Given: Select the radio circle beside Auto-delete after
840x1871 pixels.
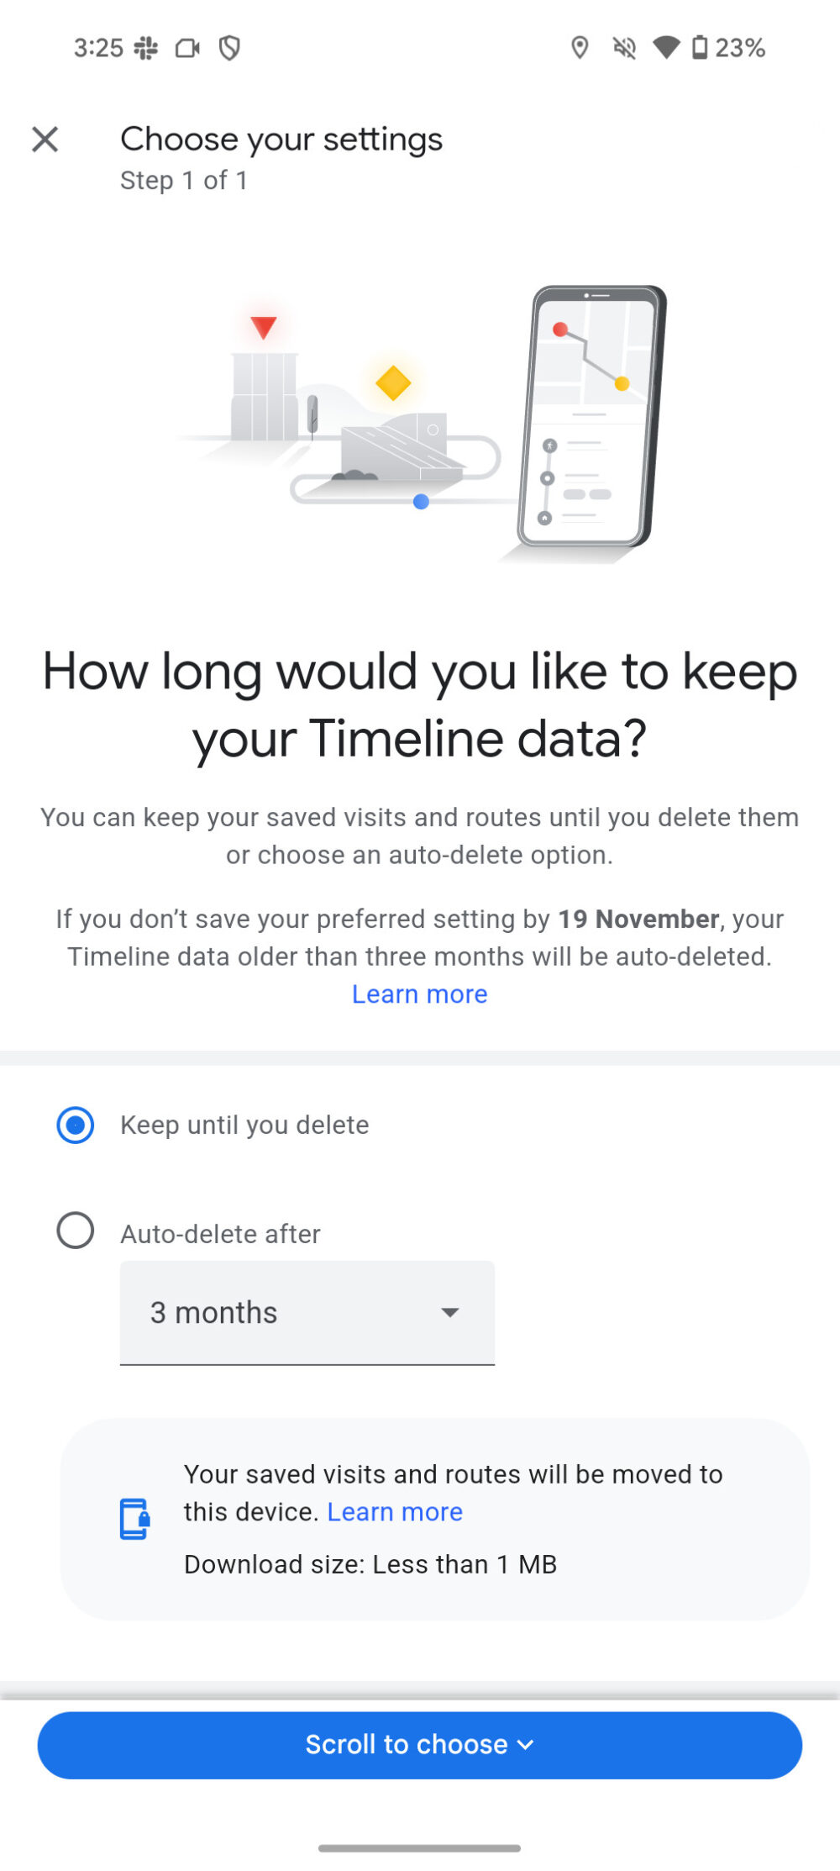Looking at the screenshot, I should point(75,1232).
